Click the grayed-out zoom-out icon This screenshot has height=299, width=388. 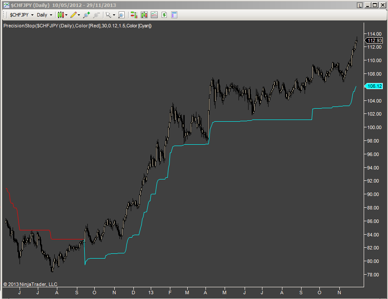(97, 14)
